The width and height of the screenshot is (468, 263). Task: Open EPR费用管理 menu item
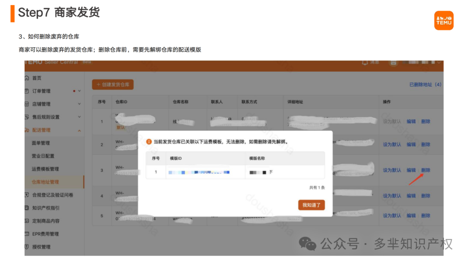pos(45,234)
